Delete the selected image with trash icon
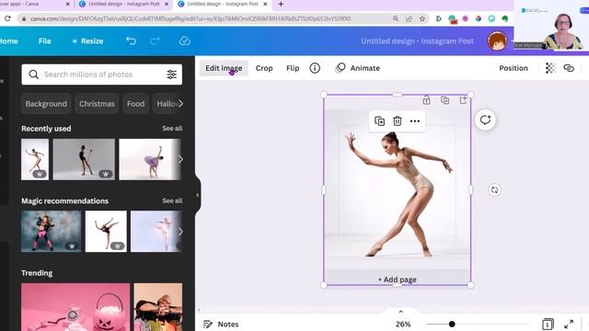This screenshot has width=589, height=331. (397, 120)
